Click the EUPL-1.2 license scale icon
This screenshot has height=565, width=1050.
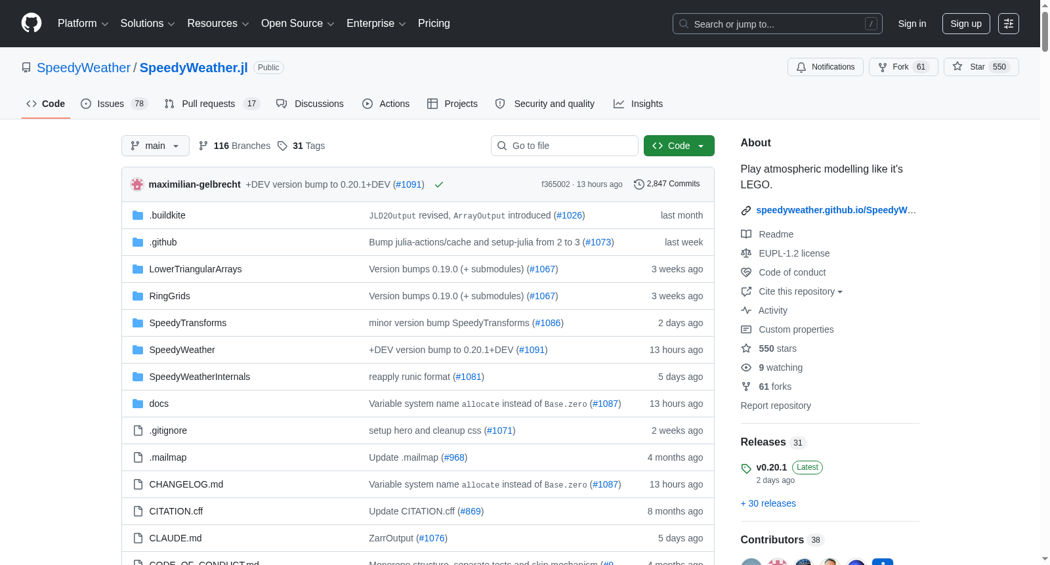tap(746, 253)
